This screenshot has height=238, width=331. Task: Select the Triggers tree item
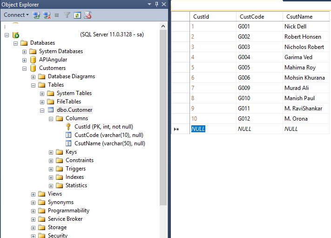pyautogui.click(x=75, y=169)
